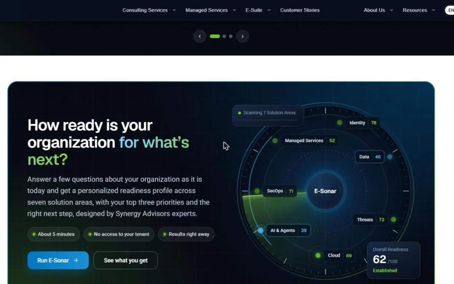Click the green dot beside Identity

coord(340,123)
